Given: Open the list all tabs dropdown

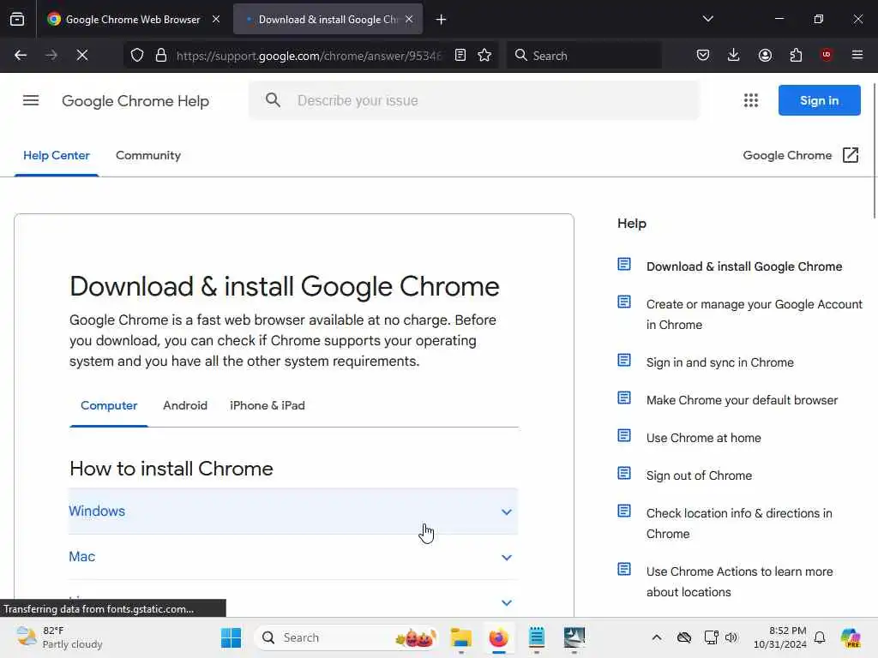Looking at the screenshot, I should click(707, 19).
